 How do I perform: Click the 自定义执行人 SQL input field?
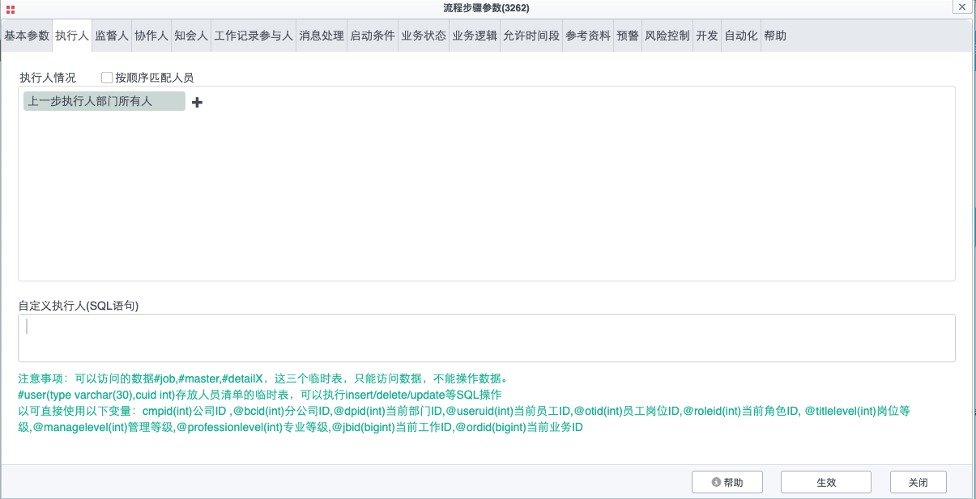coord(486,337)
